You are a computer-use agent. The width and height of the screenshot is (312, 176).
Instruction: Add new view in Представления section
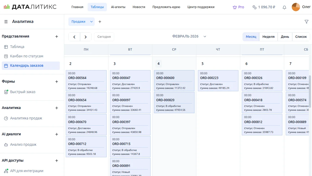point(57,37)
